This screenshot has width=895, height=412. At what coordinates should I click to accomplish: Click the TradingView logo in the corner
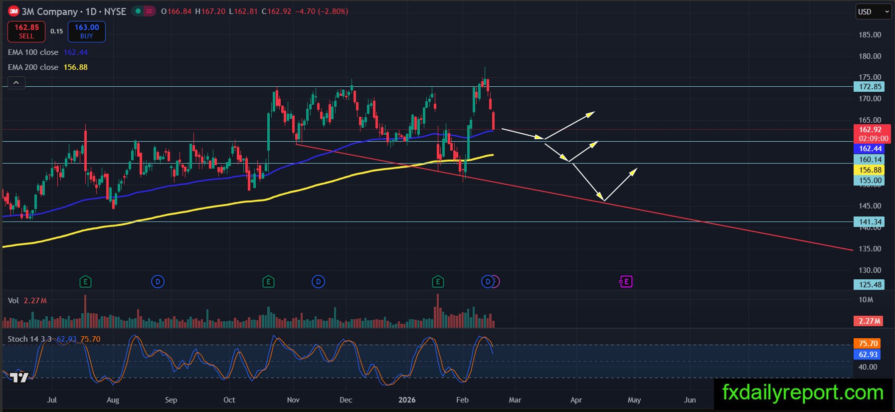point(19,378)
